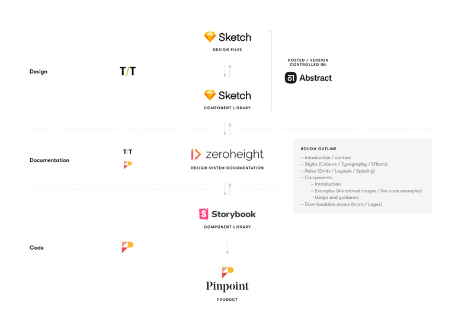The height and width of the screenshot is (324, 455).
Task: Select the Abstract logo icon
Action: pos(290,78)
